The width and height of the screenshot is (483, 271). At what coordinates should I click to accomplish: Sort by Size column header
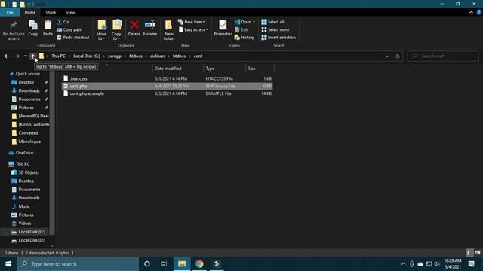pos(260,69)
